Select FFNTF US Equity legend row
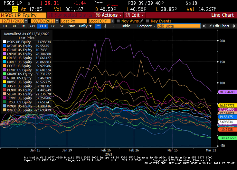237x170 pixels. click(27, 70)
